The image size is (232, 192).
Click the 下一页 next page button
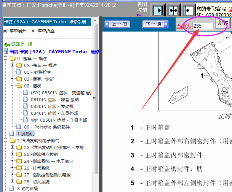(155, 24)
